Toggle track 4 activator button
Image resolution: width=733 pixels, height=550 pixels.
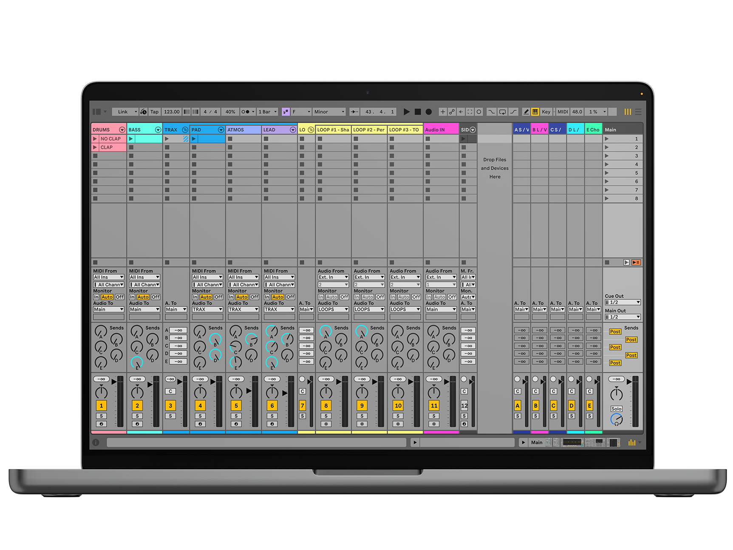200,405
